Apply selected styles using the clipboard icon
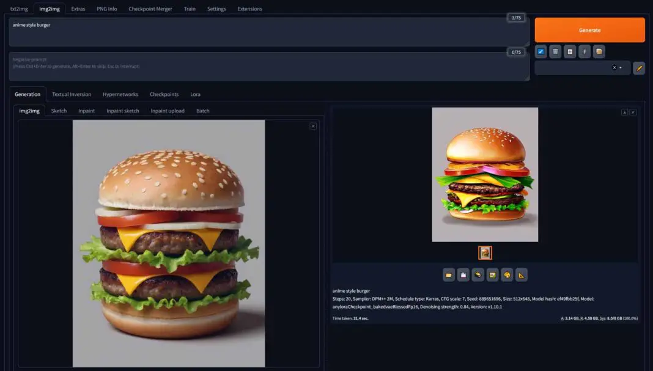653x371 pixels. pyautogui.click(x=570, y=51)
